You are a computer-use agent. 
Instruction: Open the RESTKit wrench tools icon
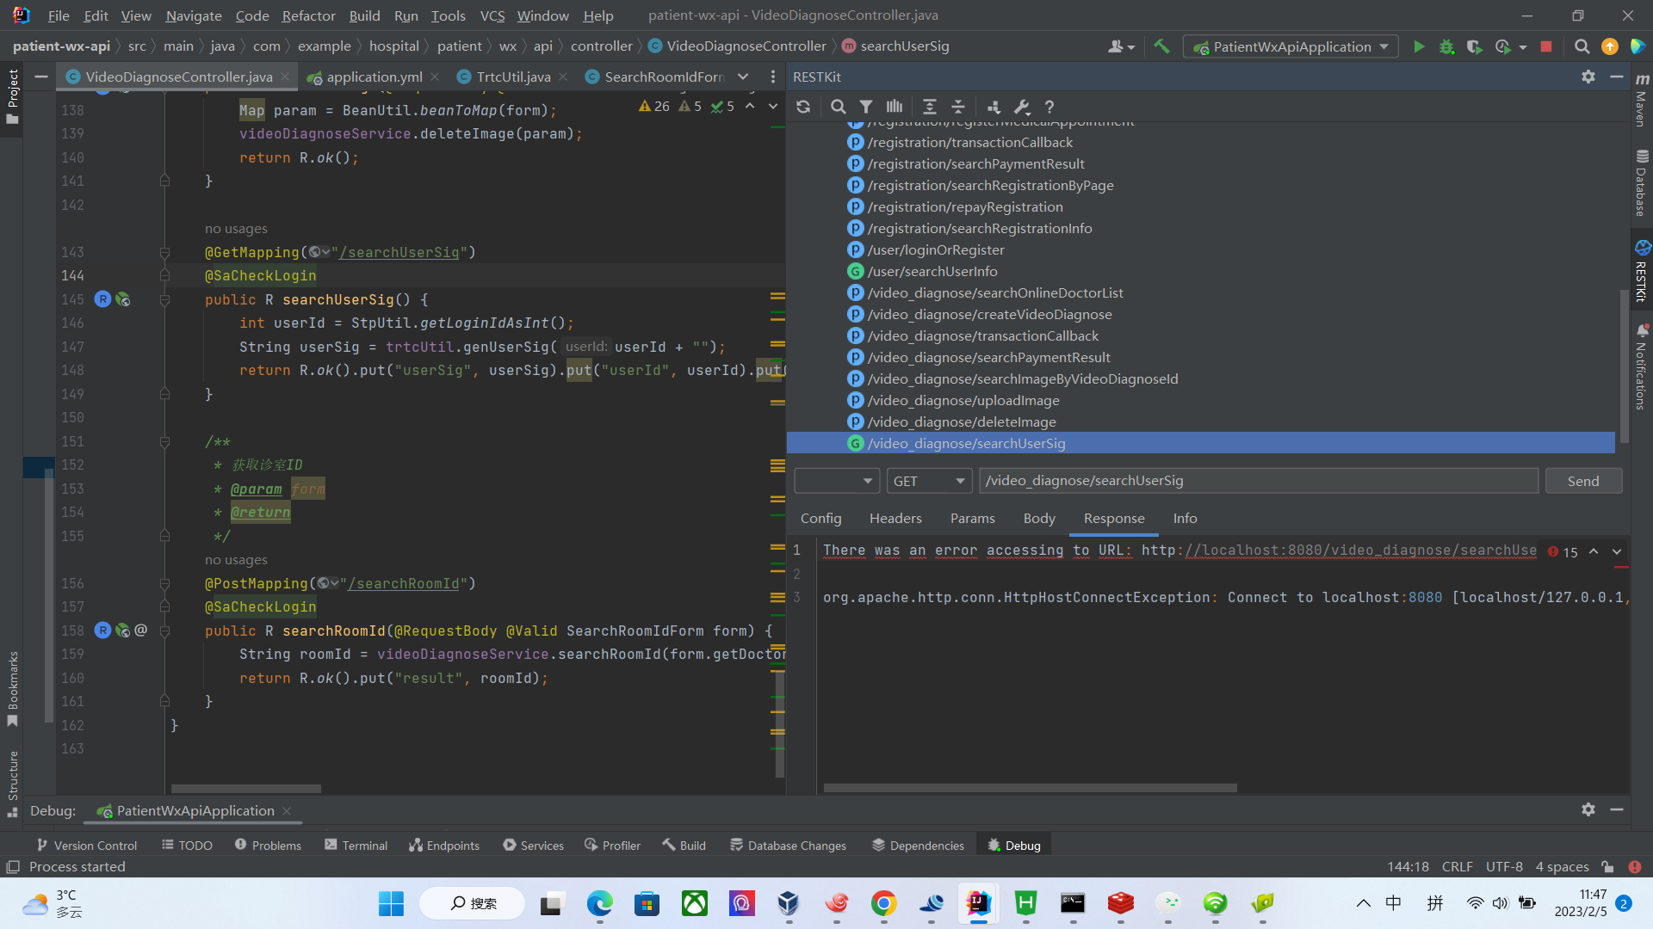(x=1021, y=107)
